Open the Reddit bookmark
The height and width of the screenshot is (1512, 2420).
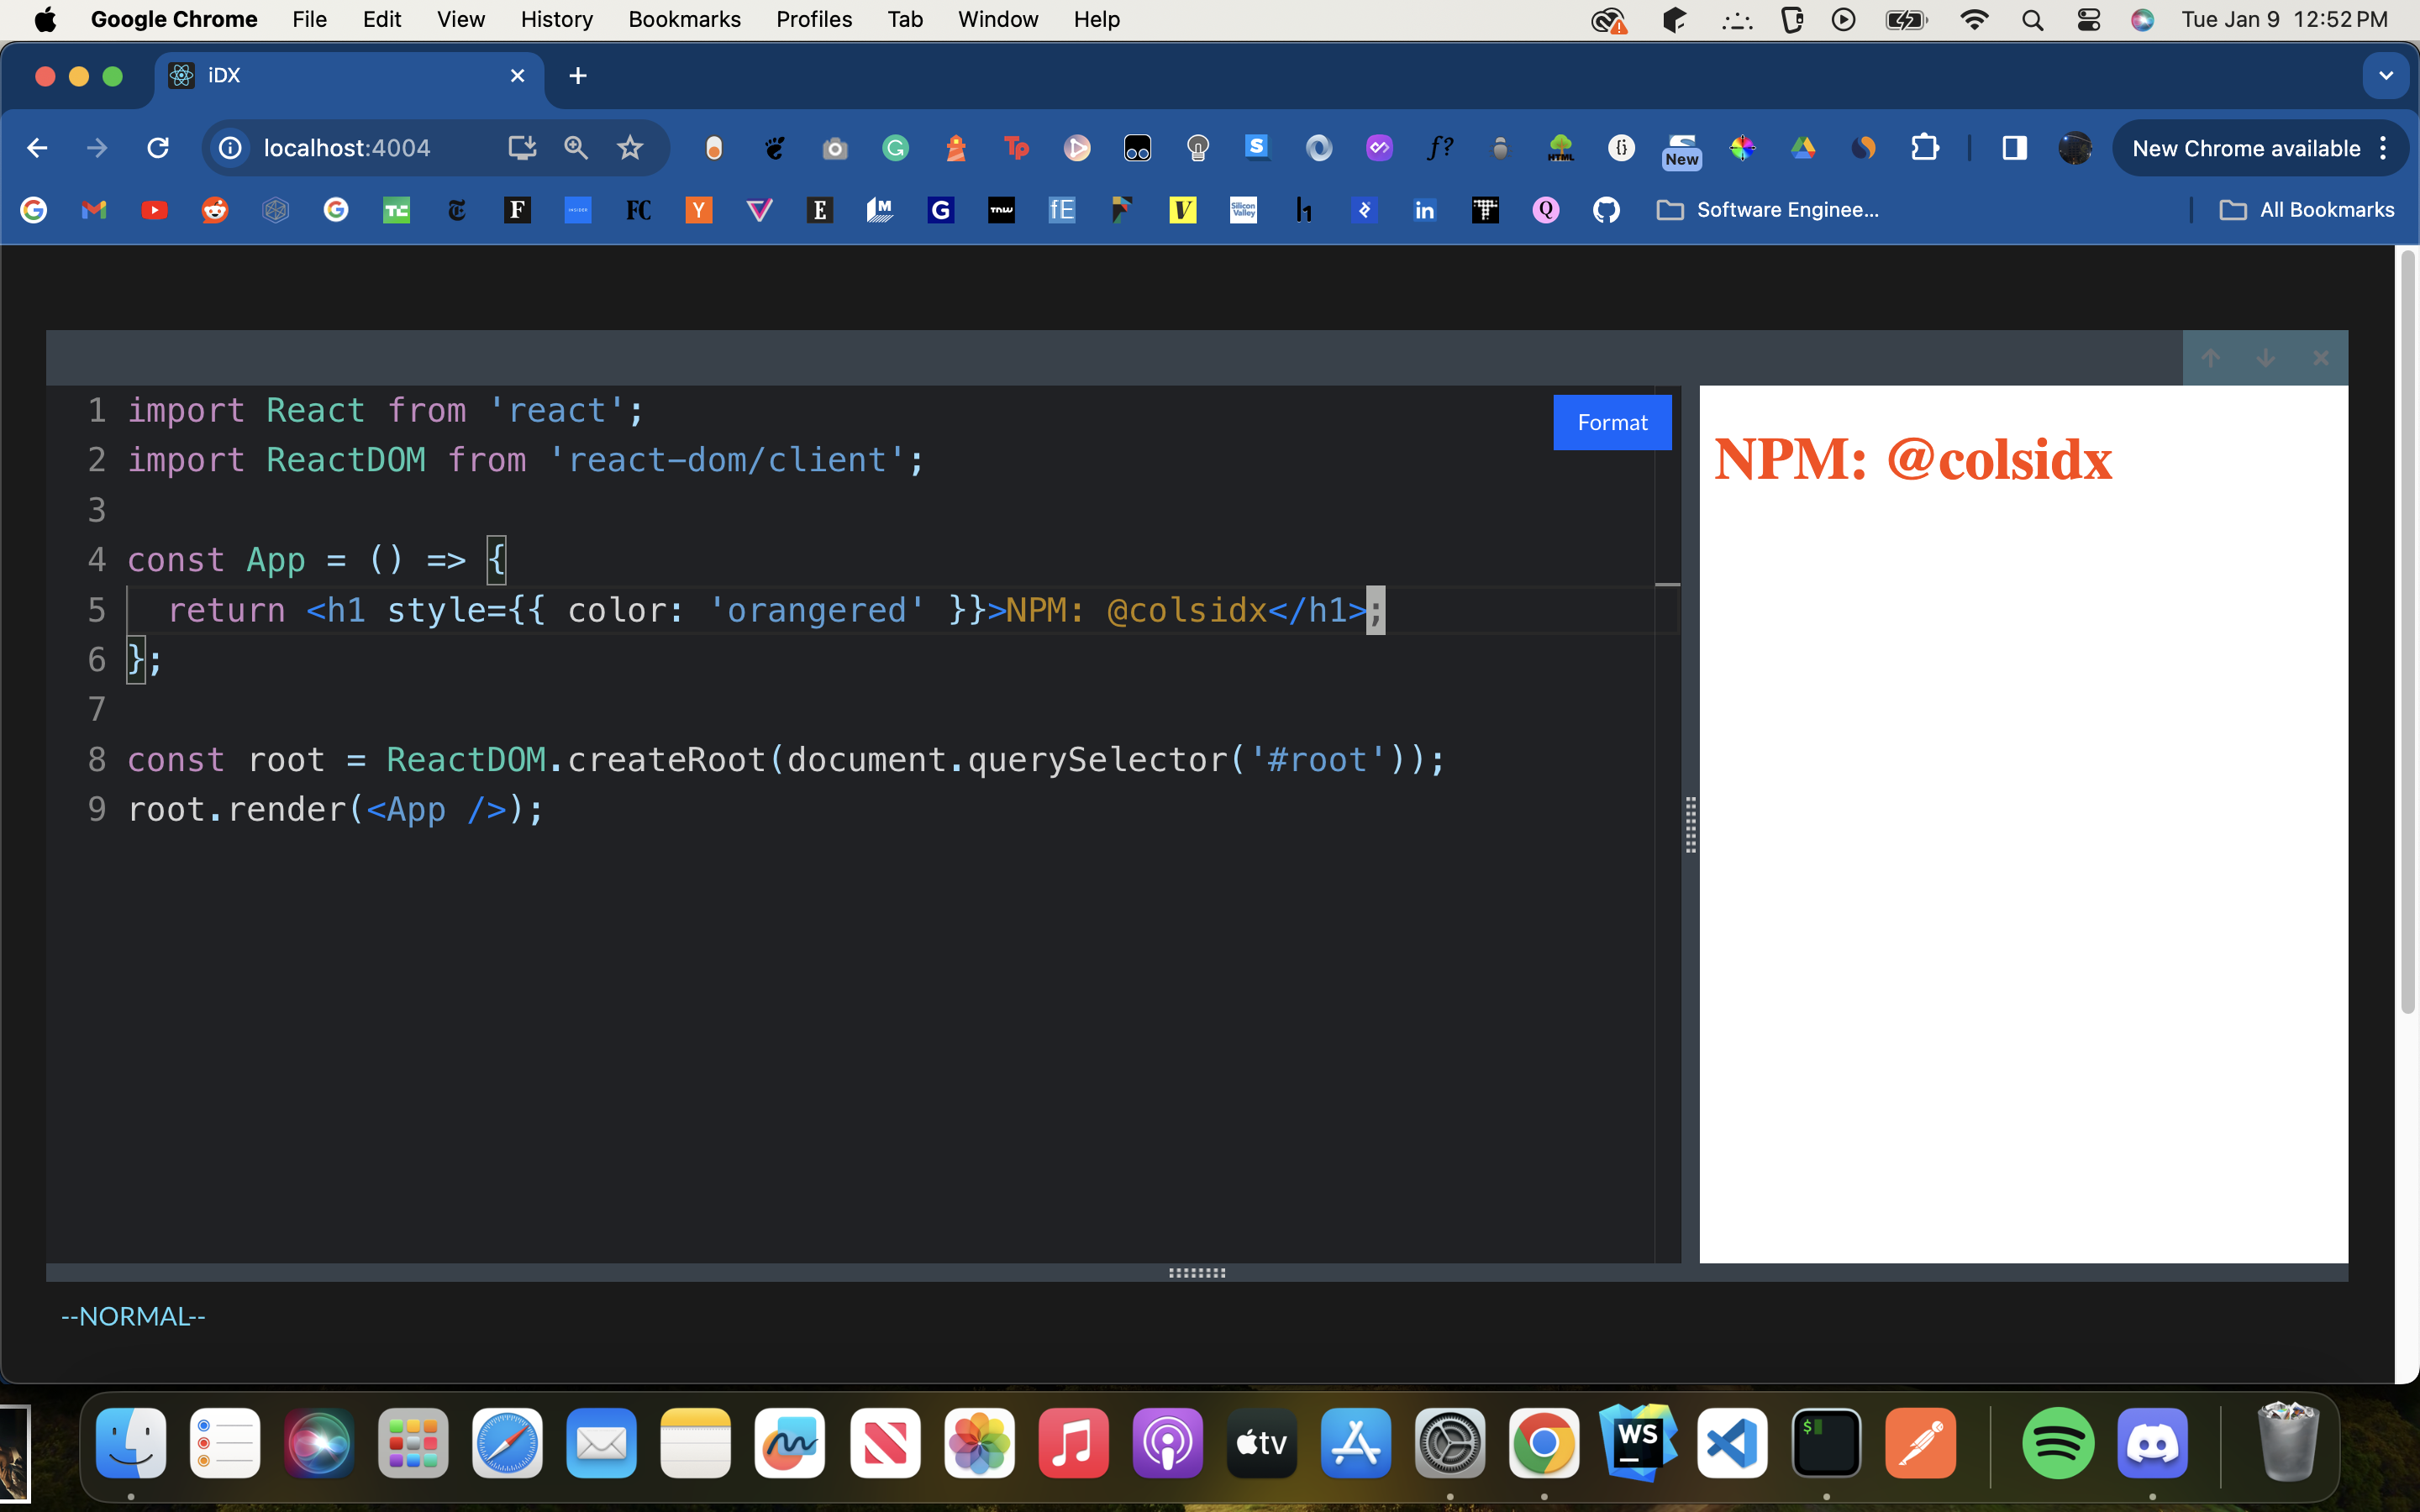tap(215, 210)
